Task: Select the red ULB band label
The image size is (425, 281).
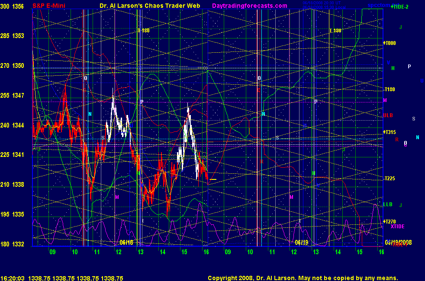Action: [x=388, y=115]
